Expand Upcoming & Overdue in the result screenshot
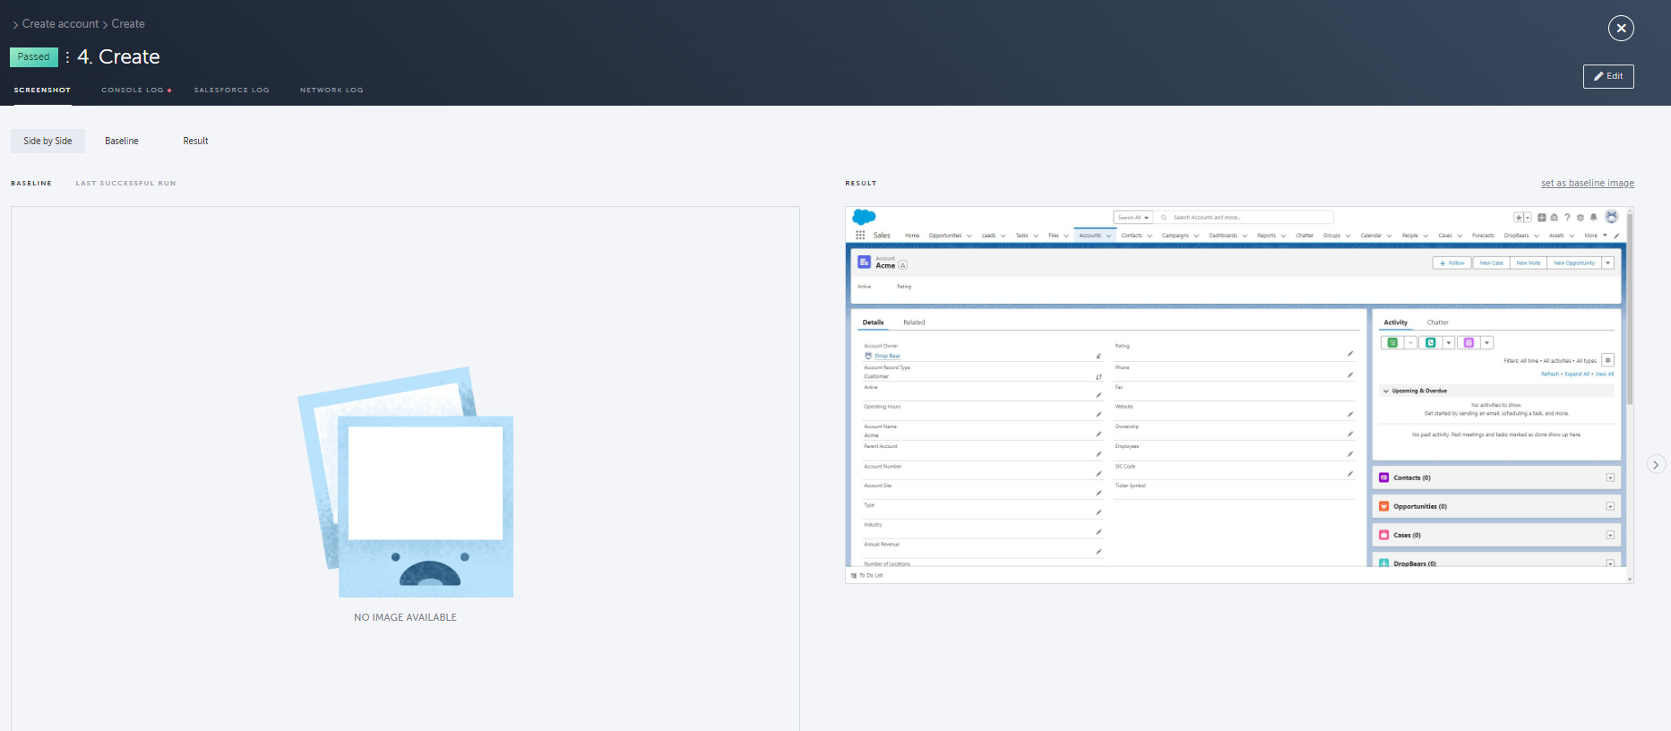The height and width of the screenshot is (731, 1671). pos(1386,391)
